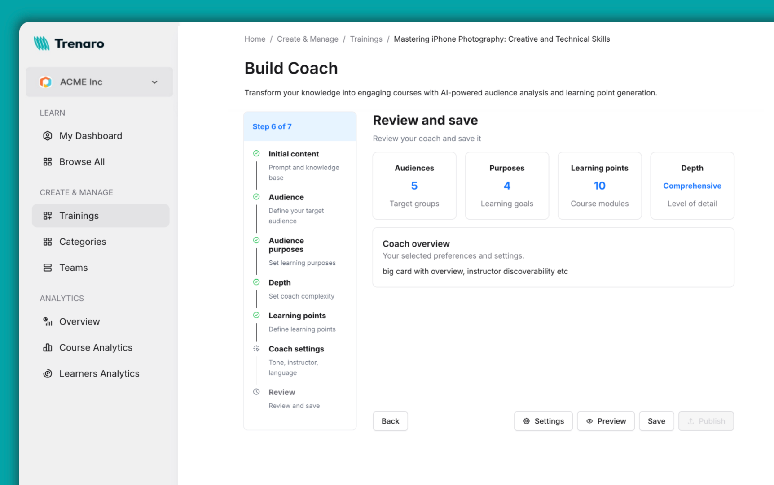The image size is (774, 485).
Task: Click the ACME Inc hexagon logo
Action: coord(45,82)
